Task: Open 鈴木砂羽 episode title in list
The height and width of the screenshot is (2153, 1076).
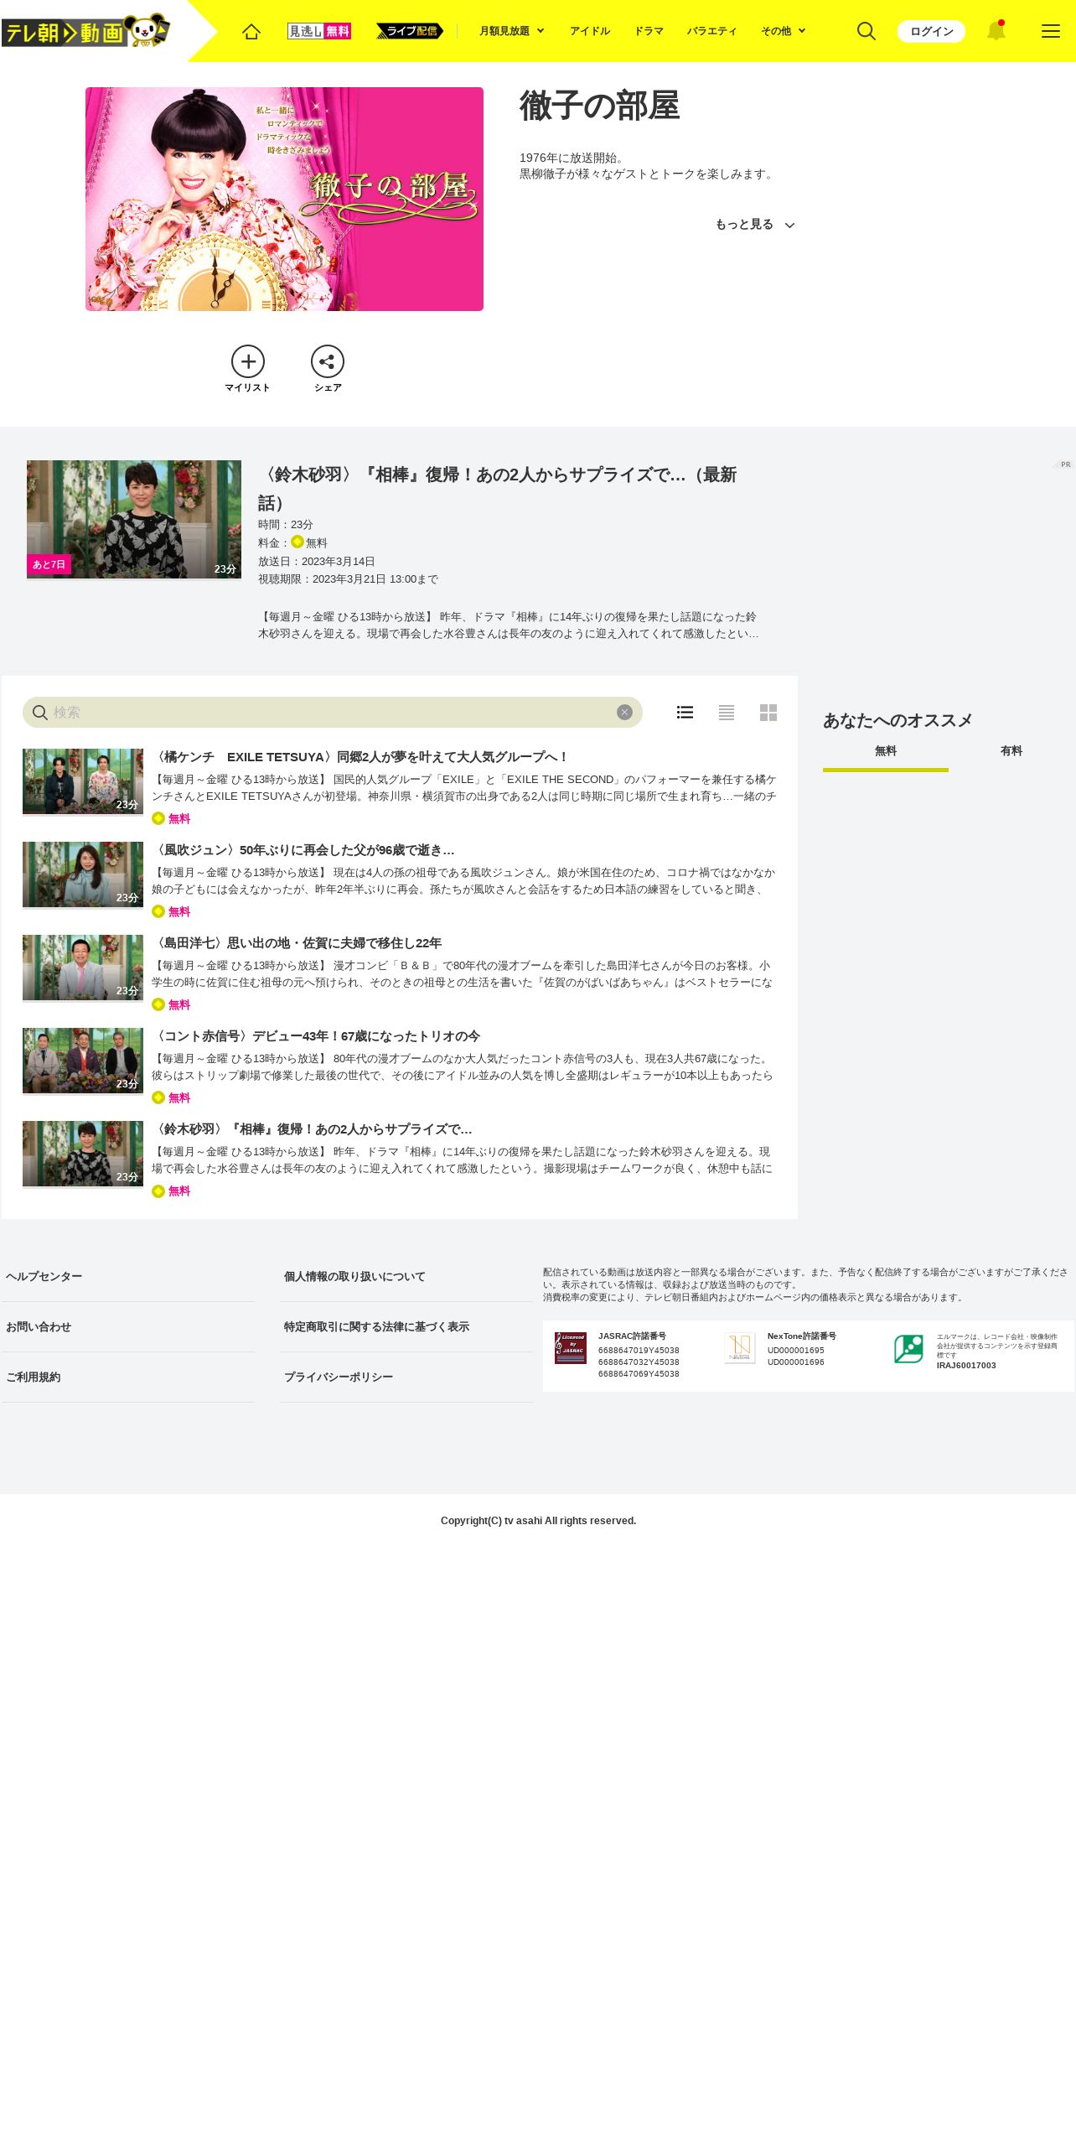Action: (313, 1129)
